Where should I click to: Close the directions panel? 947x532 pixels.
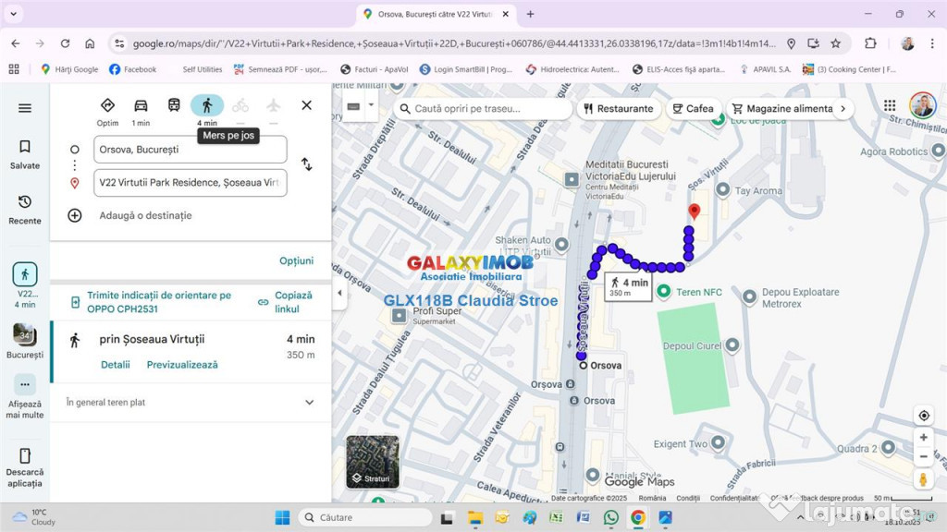tap(306, 105)
